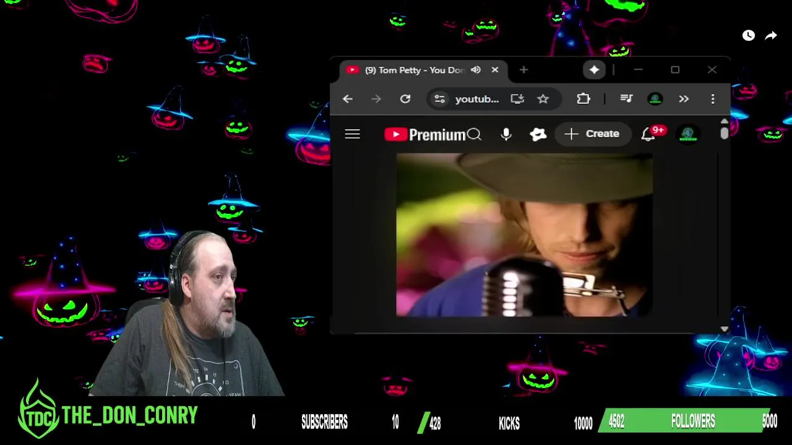Click the Share arrow icon
The width and height of the screenshot is (792, 445).
coord(771,36)
